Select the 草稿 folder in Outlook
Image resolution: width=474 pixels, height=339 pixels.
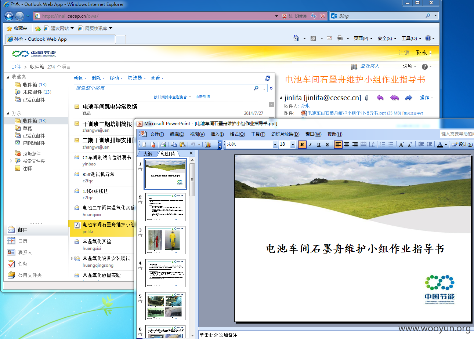click(28, 128)
